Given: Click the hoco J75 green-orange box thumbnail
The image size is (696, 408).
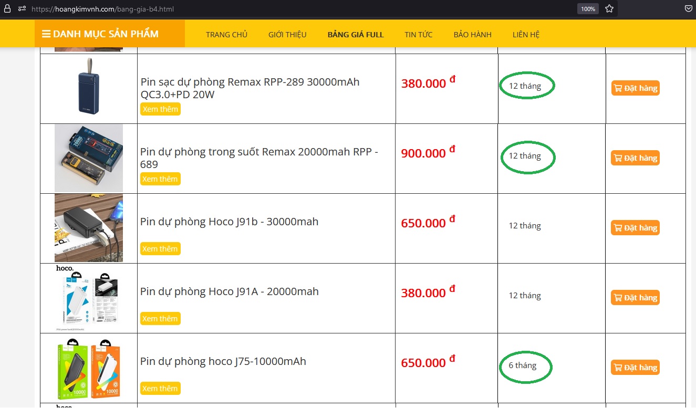Looking at the screenshot, I should coord(89,368).
